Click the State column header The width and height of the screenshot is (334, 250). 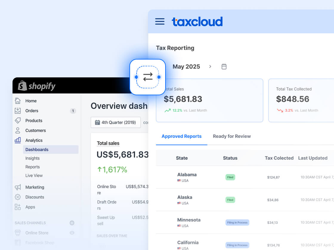click(x=182, y=158)
